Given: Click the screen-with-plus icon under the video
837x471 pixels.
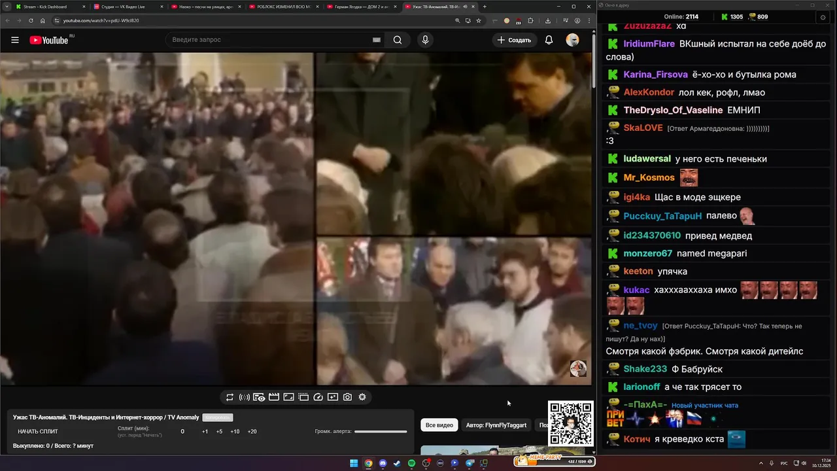Looking at the screenshot, I should click(x=333, y=397).
